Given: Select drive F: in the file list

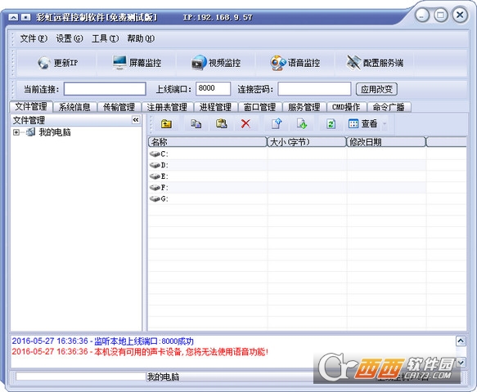Looking at the screenshot, I should pos(159,188).
